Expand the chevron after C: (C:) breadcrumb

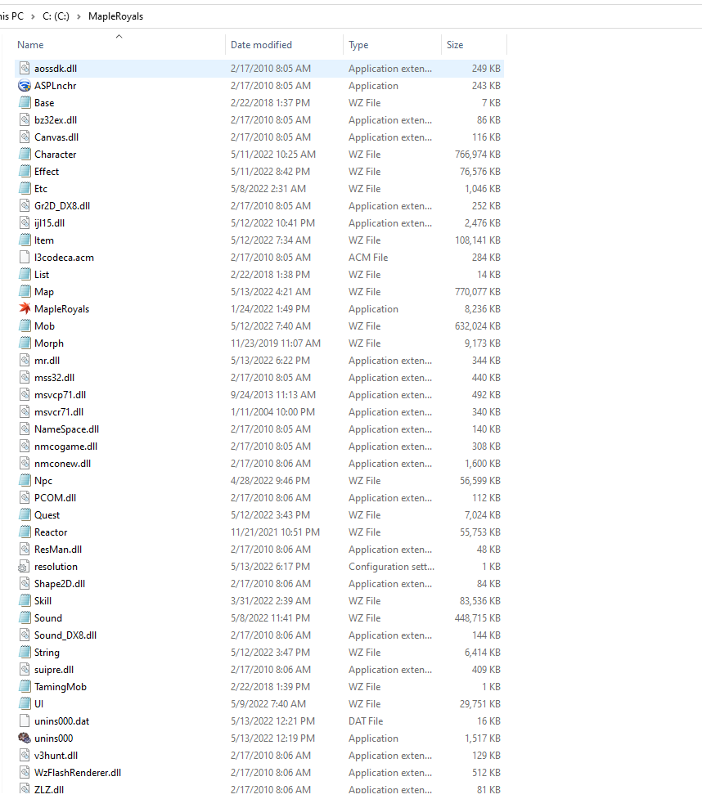(79, 16)
